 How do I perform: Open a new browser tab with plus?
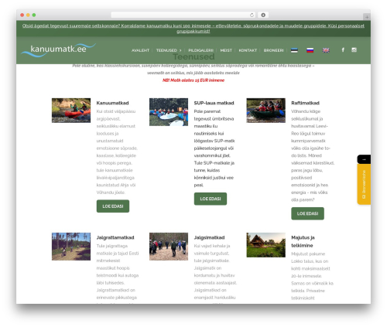367,17
